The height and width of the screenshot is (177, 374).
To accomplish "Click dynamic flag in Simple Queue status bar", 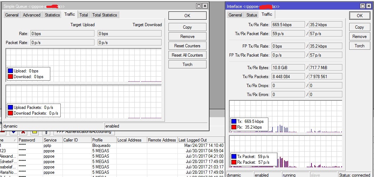I will pos(54,126).
